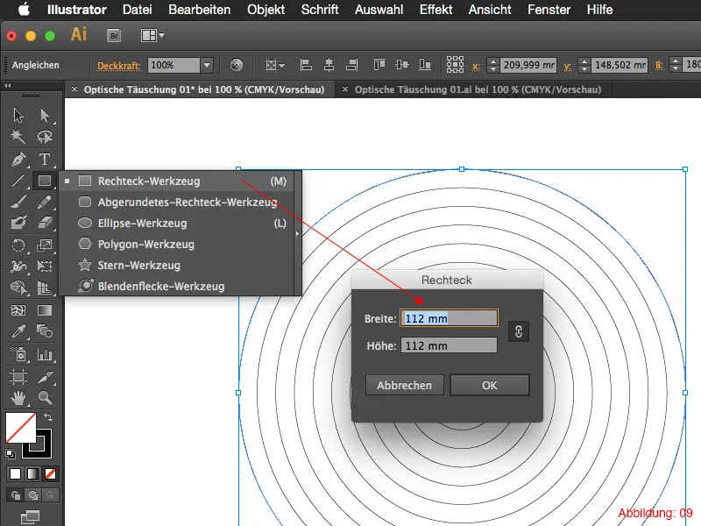
Task: Select the Symbol Sprayer tool
Action: click(x=18, y=354)
